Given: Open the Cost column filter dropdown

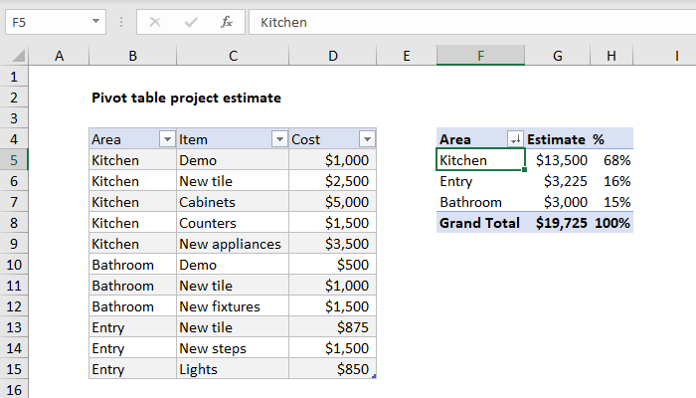Looking at the screenshot, I should click(x=367, y=139).
